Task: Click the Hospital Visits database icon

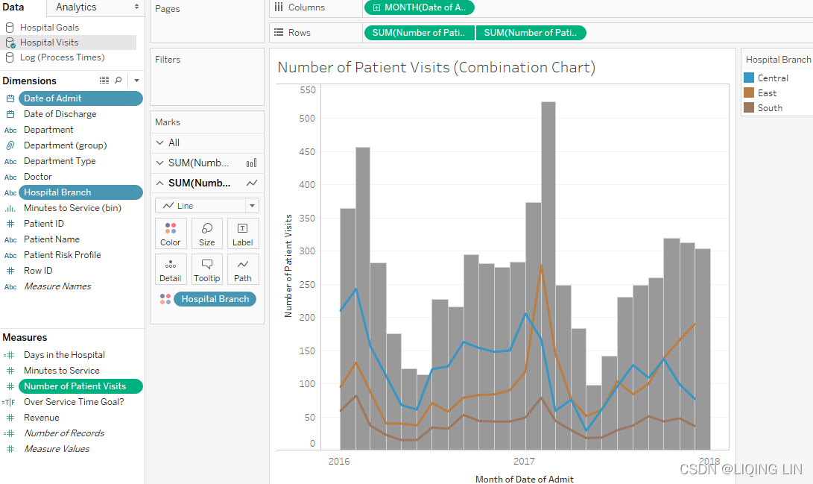Action: (x=10, y=43)
